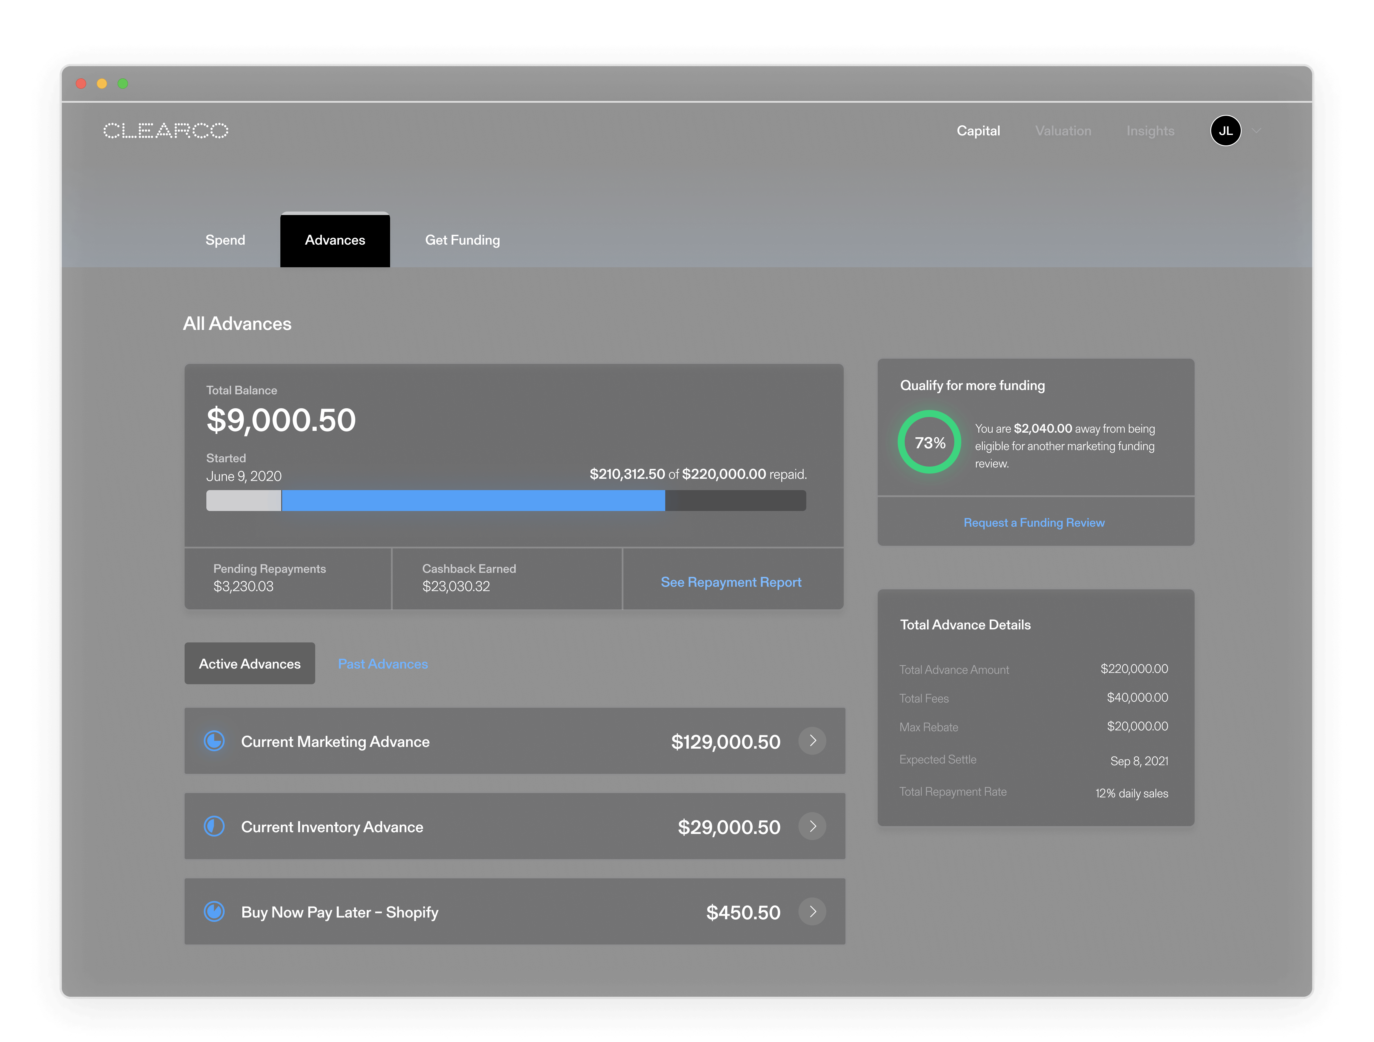Open Current Marketing Advance with arrow button

(x=812, y=741)
